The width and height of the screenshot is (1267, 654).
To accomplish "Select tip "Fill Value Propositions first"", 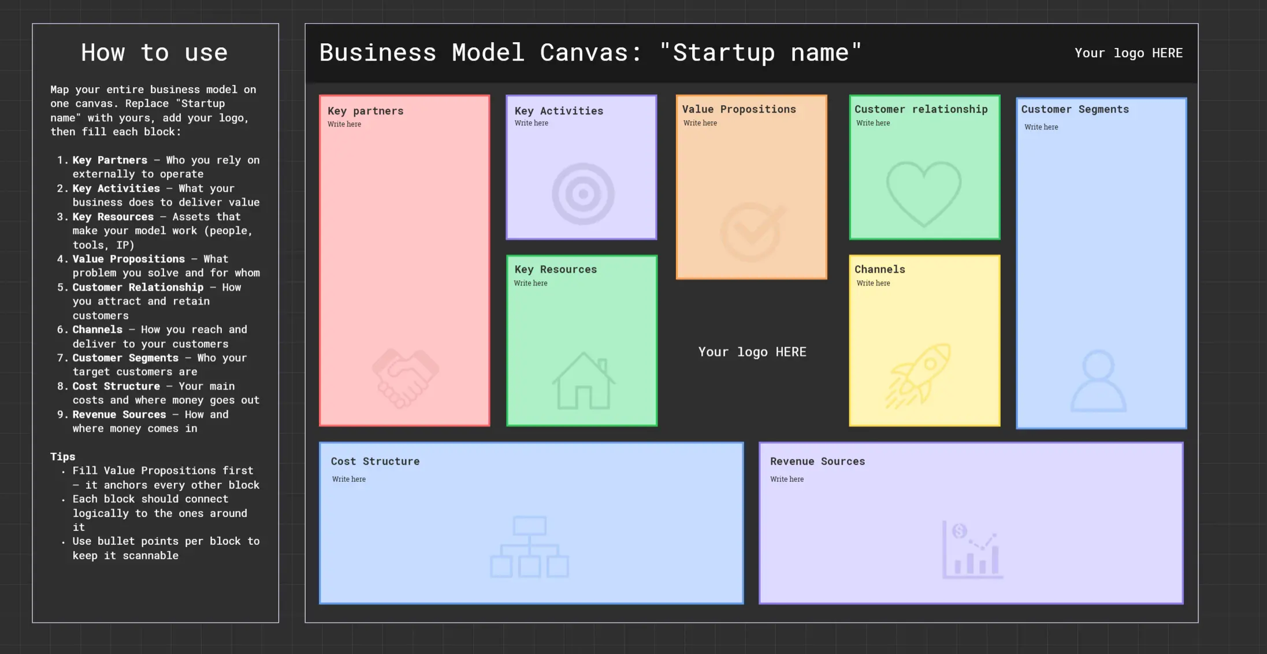I will point(166,478).
